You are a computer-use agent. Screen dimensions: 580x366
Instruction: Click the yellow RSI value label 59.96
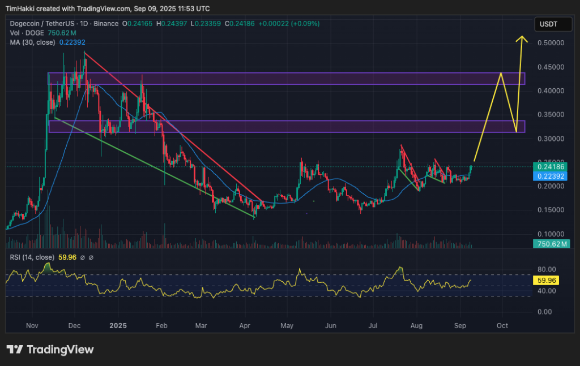545,279
